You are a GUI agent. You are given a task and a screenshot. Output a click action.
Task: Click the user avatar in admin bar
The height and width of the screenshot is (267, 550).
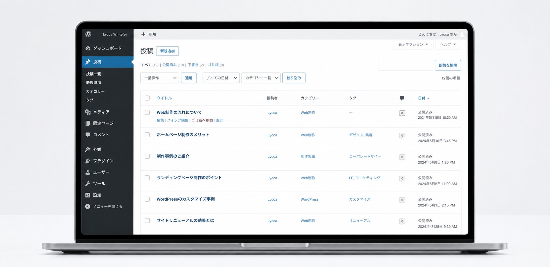click(x=462, y=35)
